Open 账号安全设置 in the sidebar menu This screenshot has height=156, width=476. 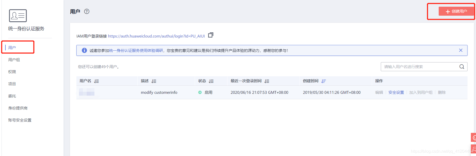point(20,120)
